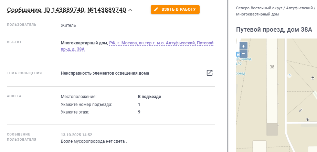The width and height of the screenshot is (317, 152).
Task: Click the lowest small map marker near the road
Action: (308, 119)
